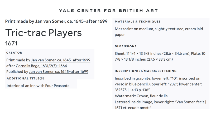Click the Sheet and Plate dimensions text
The height and width of the screenshot is (116, 211).
point(160,56)
